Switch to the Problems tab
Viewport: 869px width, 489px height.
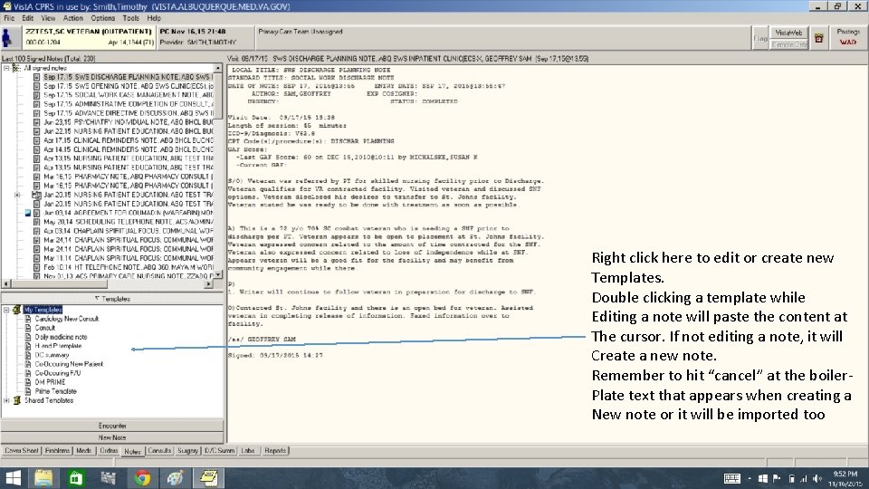(x=58, y=451)
